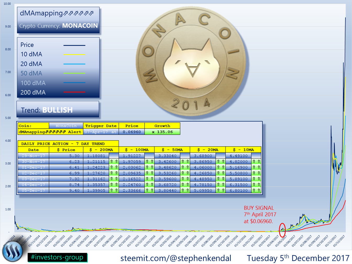Viewport: 352px width, 264px height.
Task: Click the Crypto Currency: MONACOIN label
Action: tap(58, 26)
